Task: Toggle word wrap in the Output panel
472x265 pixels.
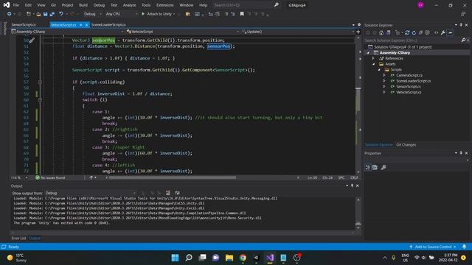Action: point(177,193)
